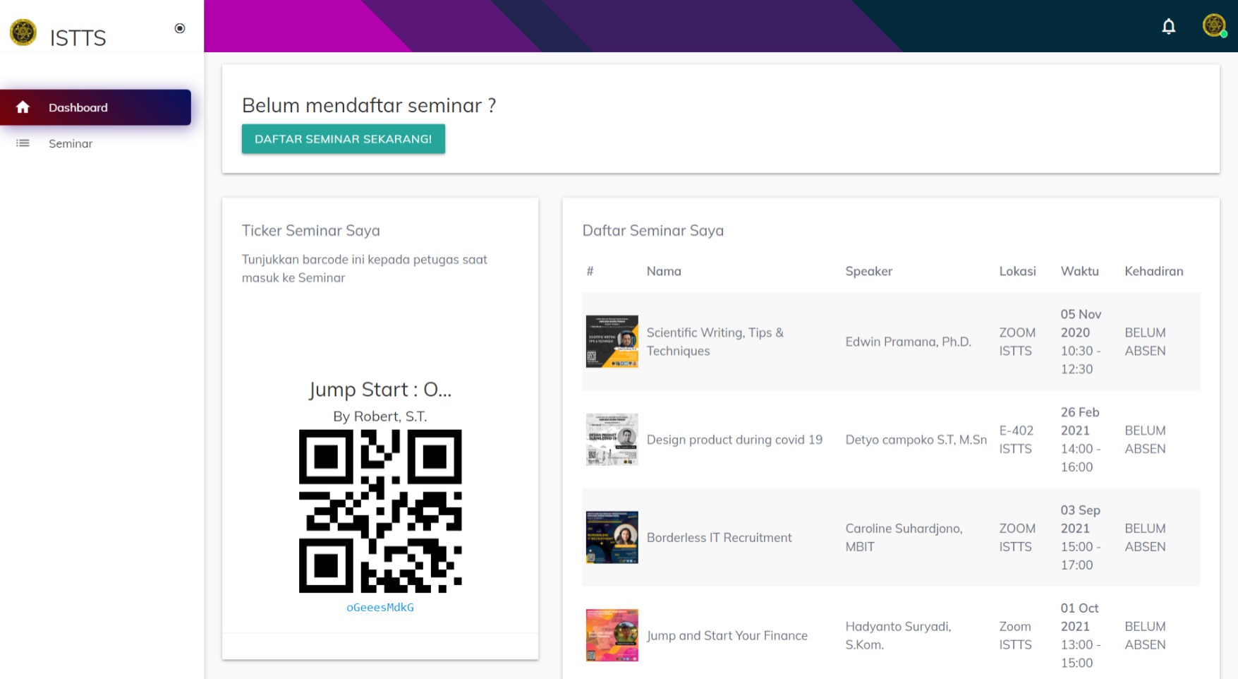Click the Dashboard home icon
The height and width of the screenshot is (679, 1238).
coord(23,107)
